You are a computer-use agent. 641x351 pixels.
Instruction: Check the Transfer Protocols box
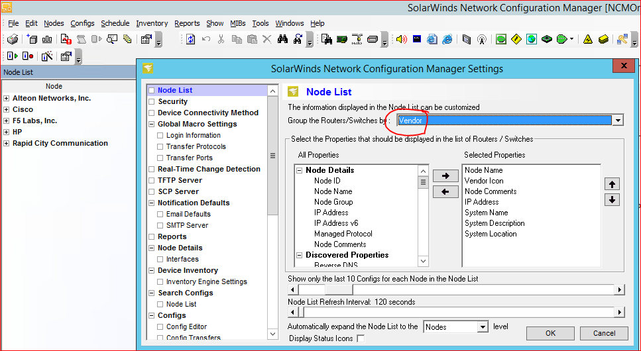point(160,147)
